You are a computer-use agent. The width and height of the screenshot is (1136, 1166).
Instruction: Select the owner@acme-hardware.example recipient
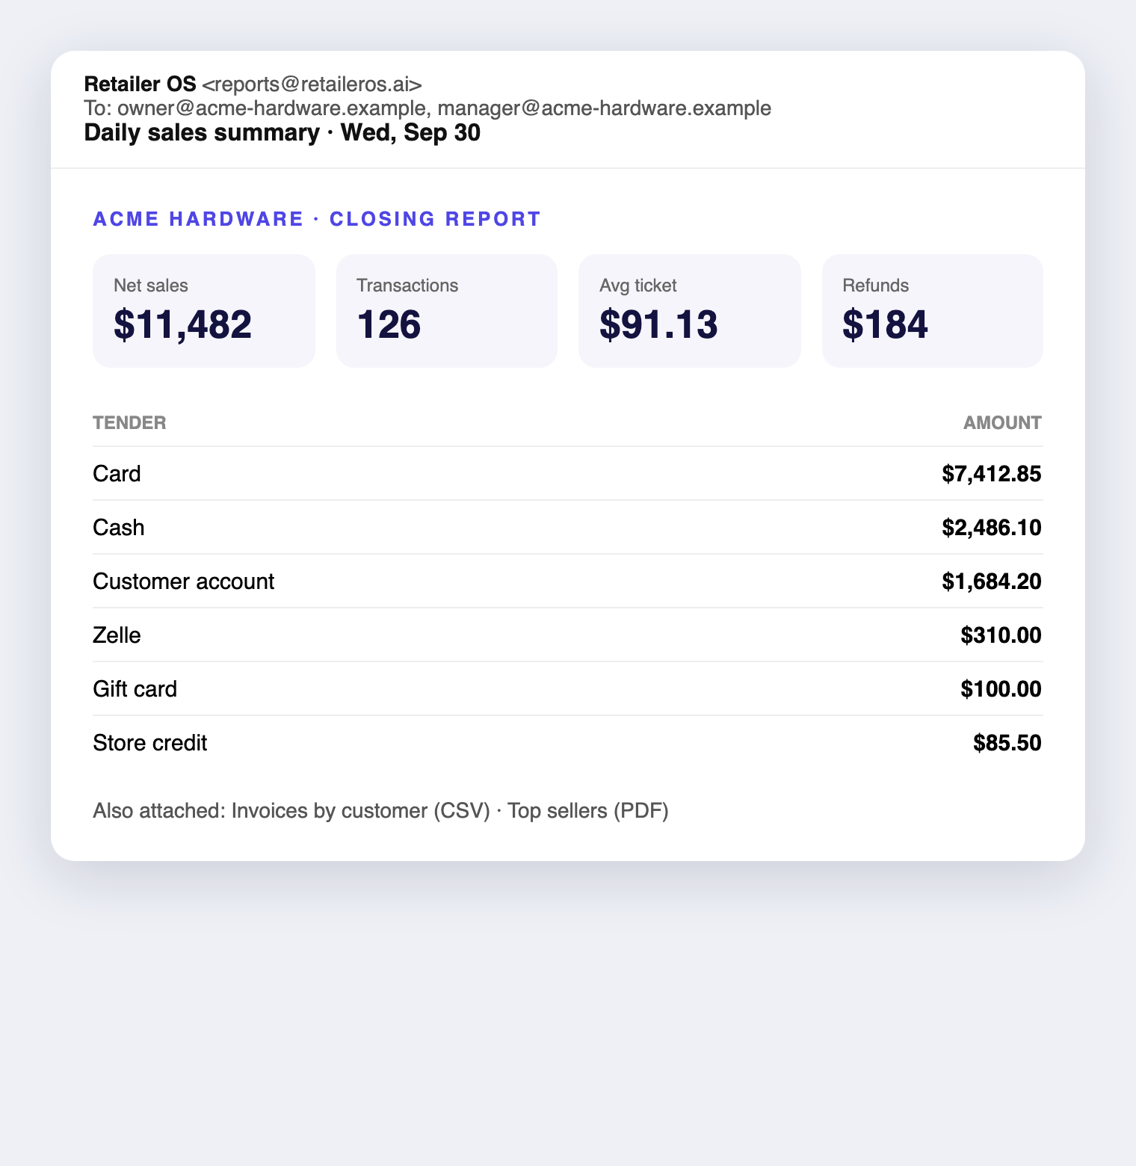click(x=271, y=108)
